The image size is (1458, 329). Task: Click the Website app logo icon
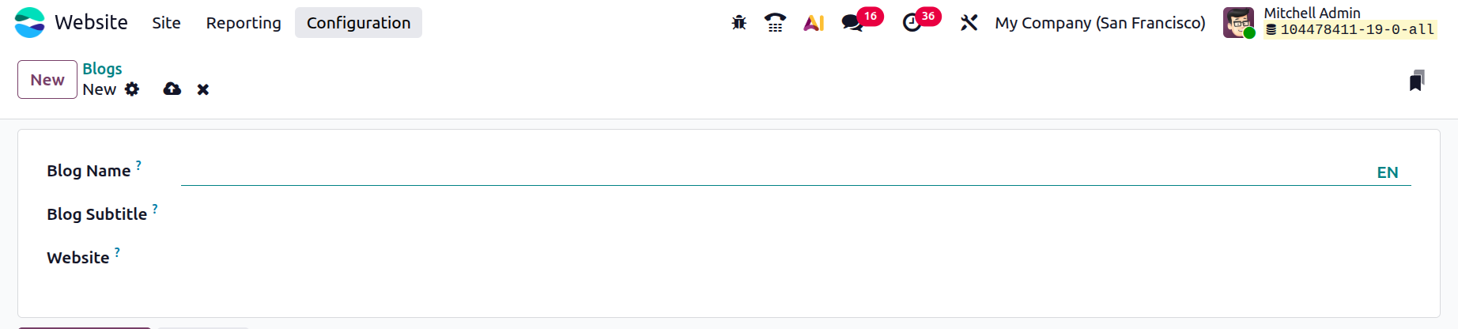point(30,22)
